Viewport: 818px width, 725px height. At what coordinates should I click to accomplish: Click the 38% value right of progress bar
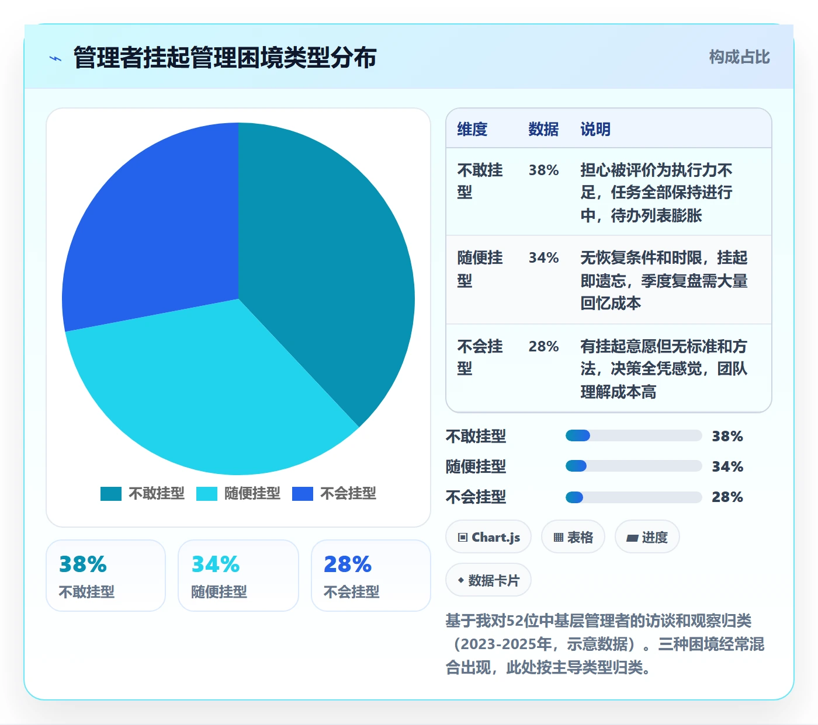[727, 436]
